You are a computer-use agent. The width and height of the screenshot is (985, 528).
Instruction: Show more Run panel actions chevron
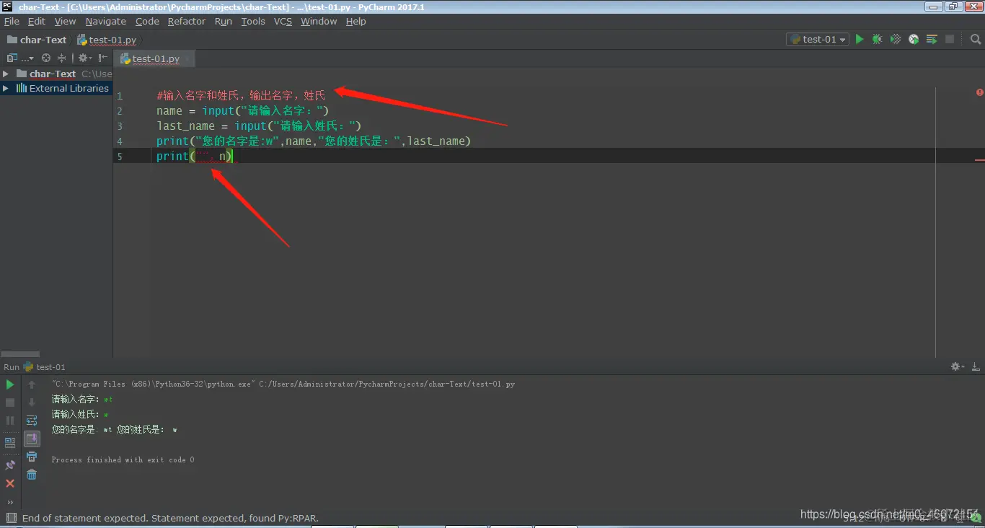click(x=10, y=502)
